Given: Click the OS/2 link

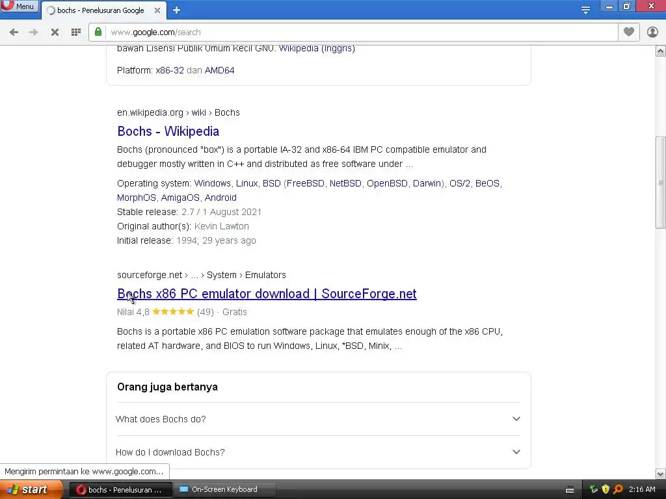Looking at the screenshot, I should click(x=460, y=183).
